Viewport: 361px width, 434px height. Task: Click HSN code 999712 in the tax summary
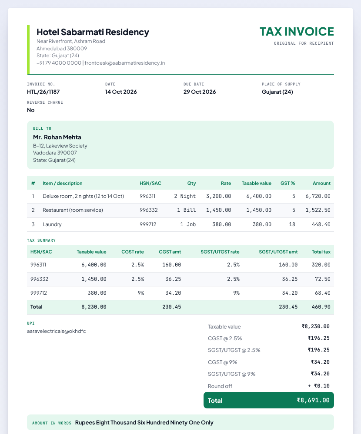click(39, 293)
